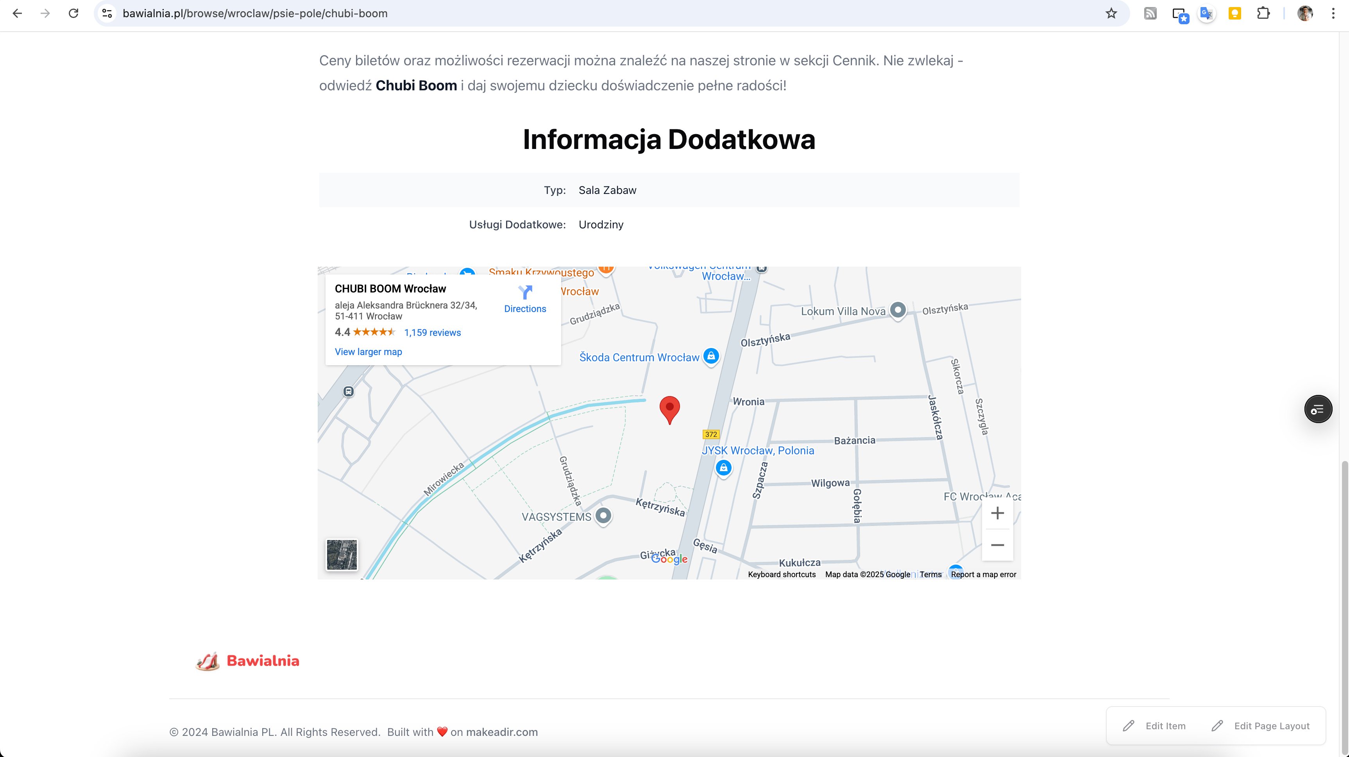Click the red map location pin
Image resolution: width=1349 pixels, height=757 pixels.
(669, 409)
